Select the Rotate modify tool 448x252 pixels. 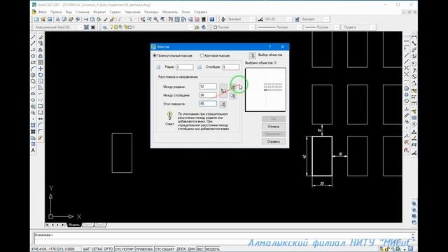click(x=41, y=75)
